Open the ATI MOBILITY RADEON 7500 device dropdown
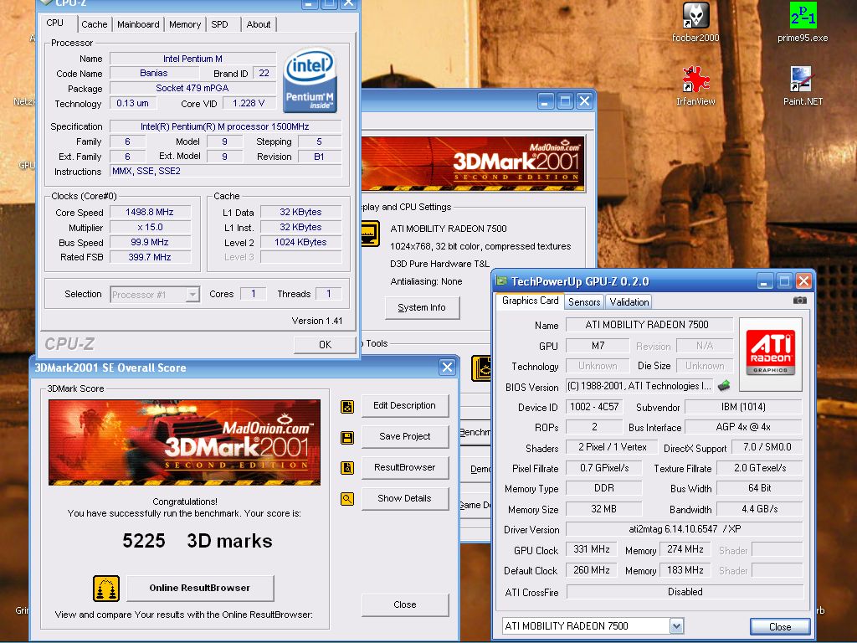This screenshot has width=857, height=643. click(x=676, y=626)
